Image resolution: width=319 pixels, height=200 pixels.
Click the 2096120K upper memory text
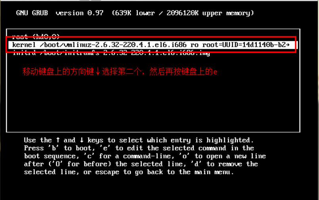click(x=210, y=13)
